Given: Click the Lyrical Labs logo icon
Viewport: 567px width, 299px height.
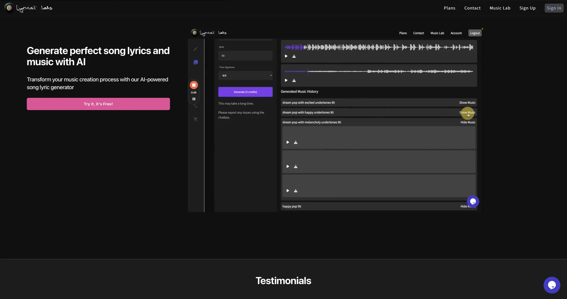Looking at the screenshot, I should tap(9, 8).
